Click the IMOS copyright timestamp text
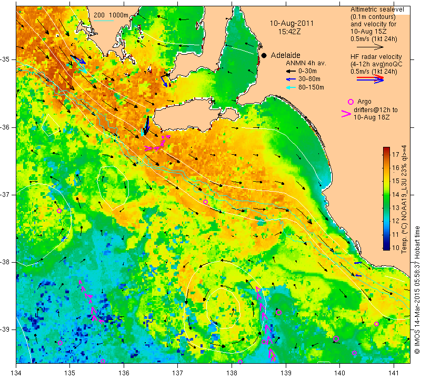The width and height of the screenshot is (421, 379). point(417,290)
